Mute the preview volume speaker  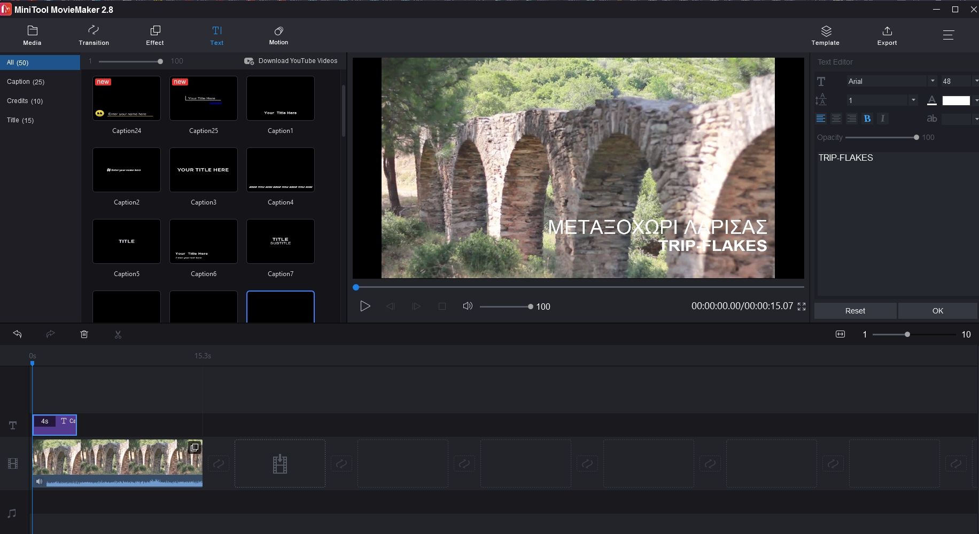[x=468, y=306]
